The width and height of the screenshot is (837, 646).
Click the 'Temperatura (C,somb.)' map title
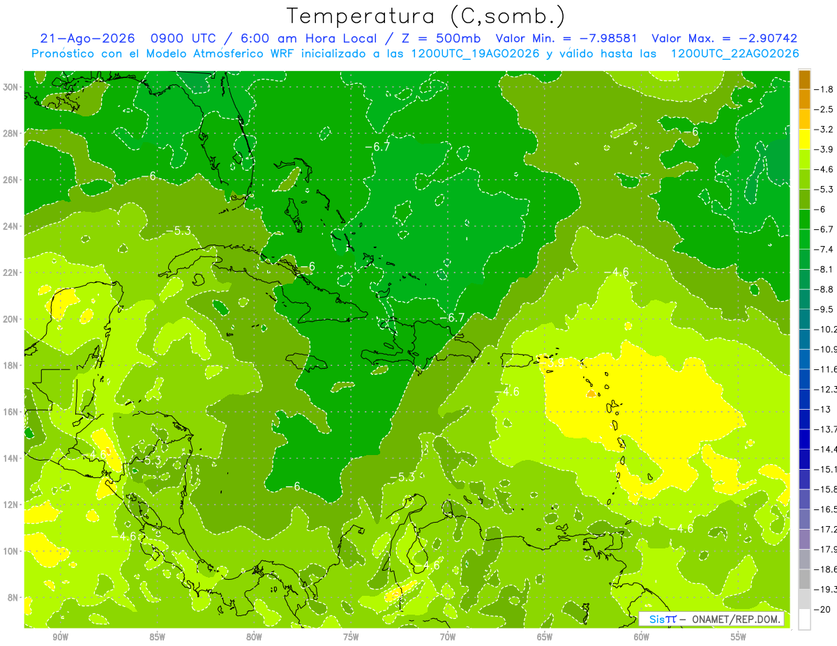pos(425,16)
